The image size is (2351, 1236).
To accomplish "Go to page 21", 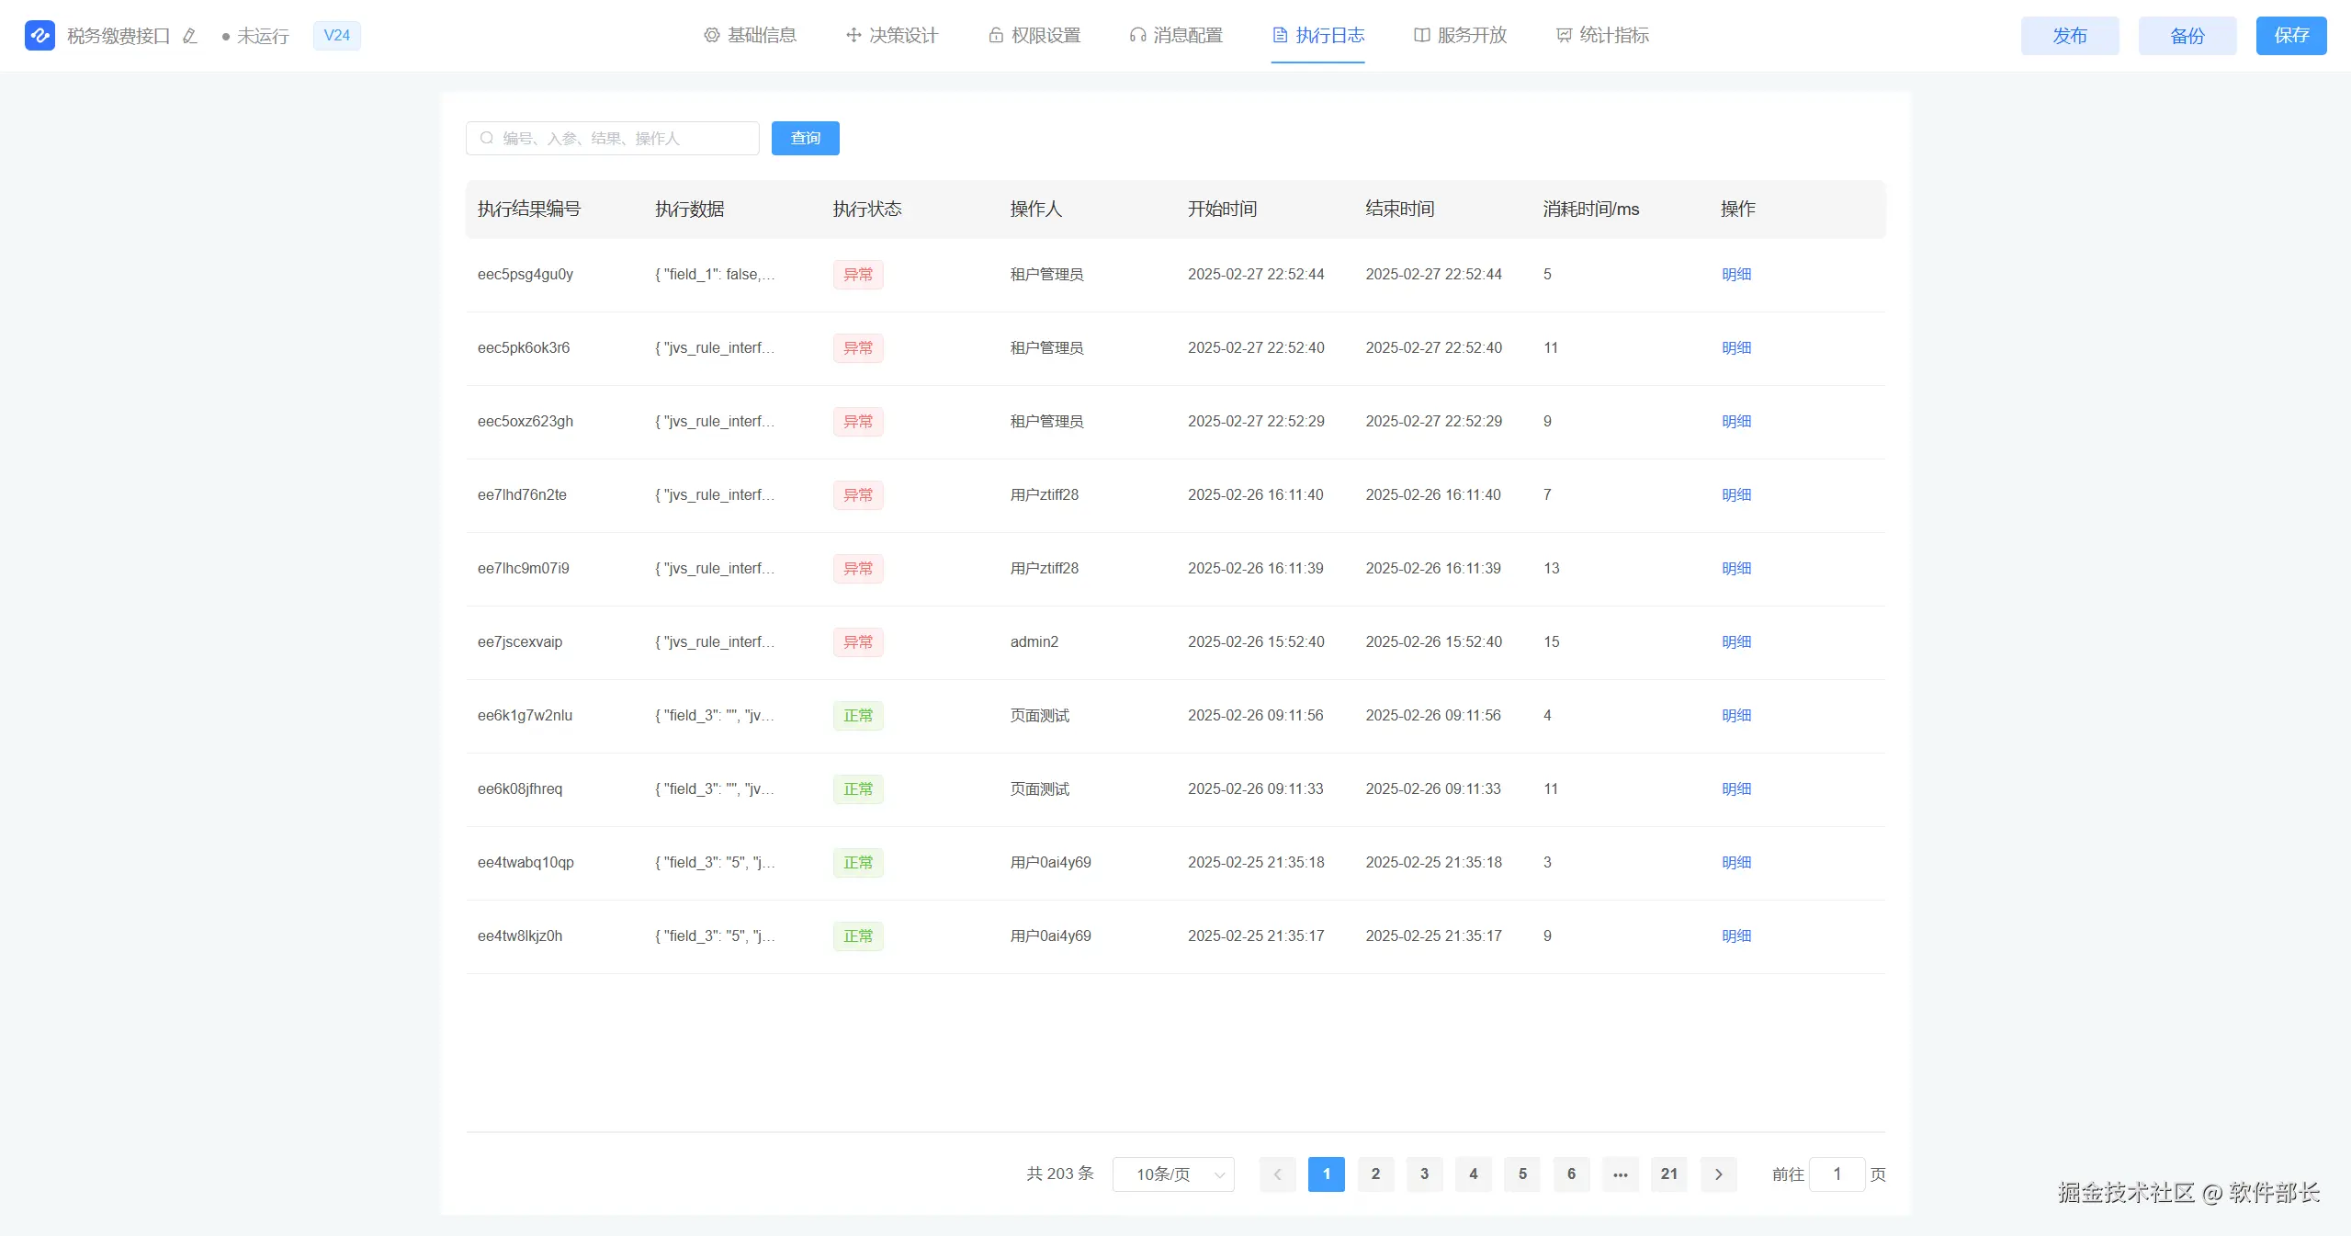I will (x=1668, y=1174).
